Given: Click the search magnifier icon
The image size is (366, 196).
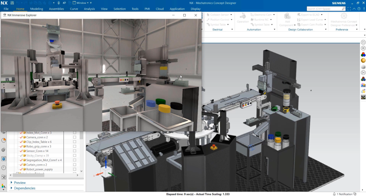Looking at the screenshot, I should (344, 8).
